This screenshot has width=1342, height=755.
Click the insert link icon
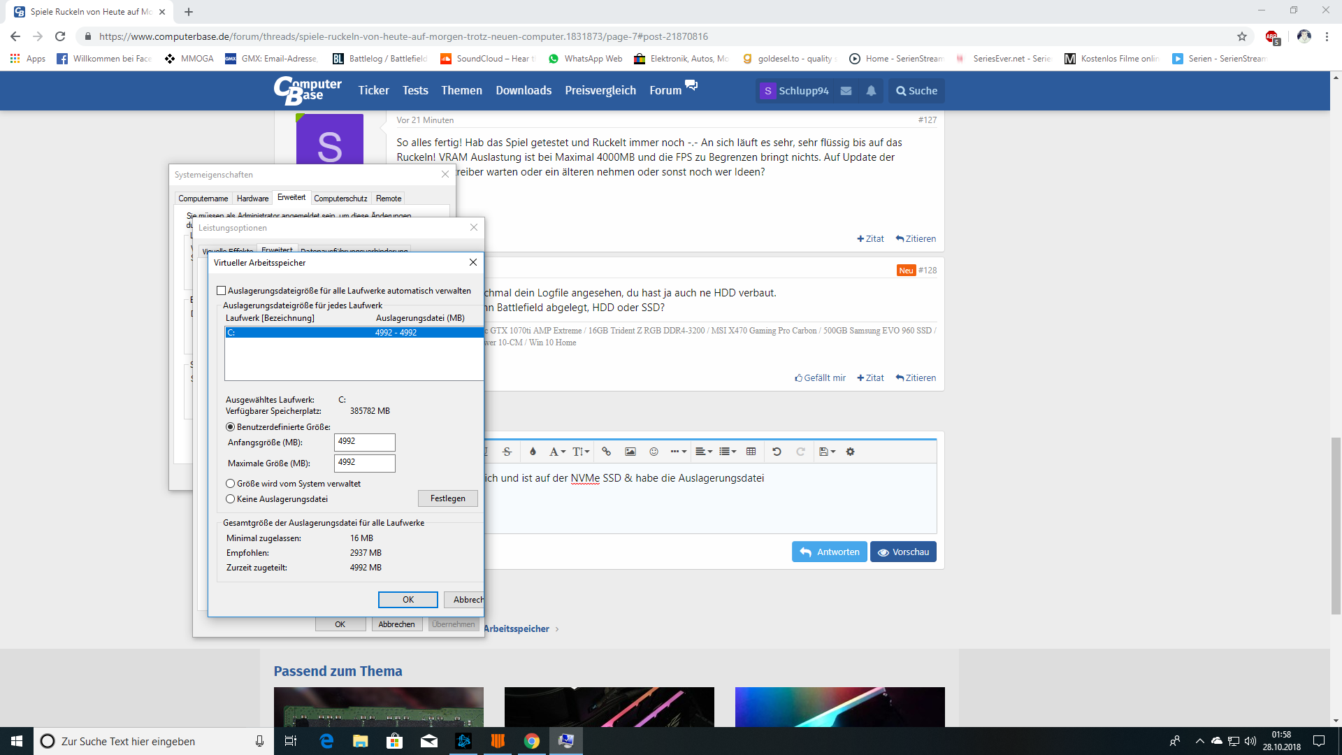point(606,452)
